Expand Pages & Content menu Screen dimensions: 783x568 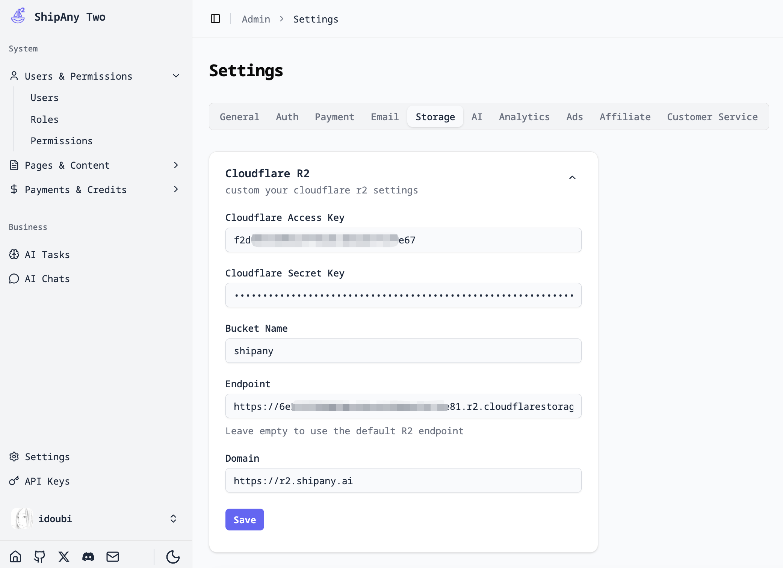(x=175, y=165)
